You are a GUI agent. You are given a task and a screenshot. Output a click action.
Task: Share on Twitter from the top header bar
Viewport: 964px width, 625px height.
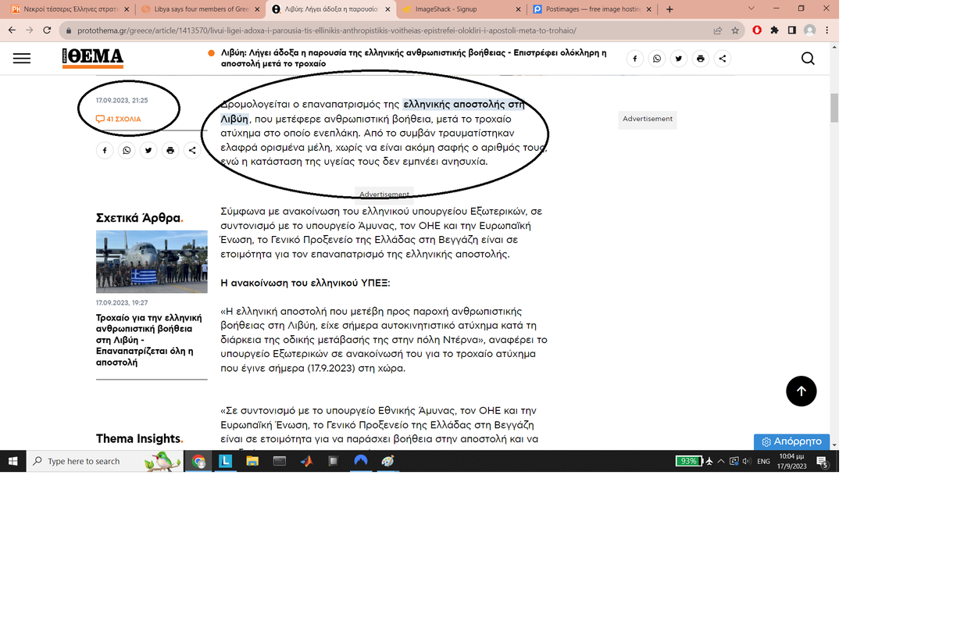pyautogui.click(x=679, y=59)
